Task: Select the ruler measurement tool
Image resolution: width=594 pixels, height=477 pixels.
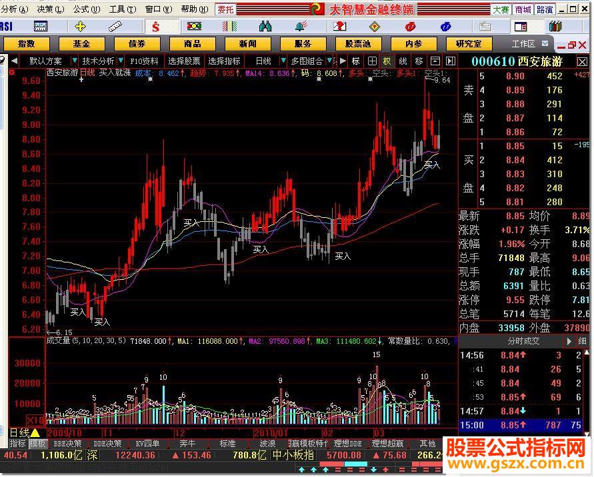Action: pyautogui.click(x=115, y=27)
